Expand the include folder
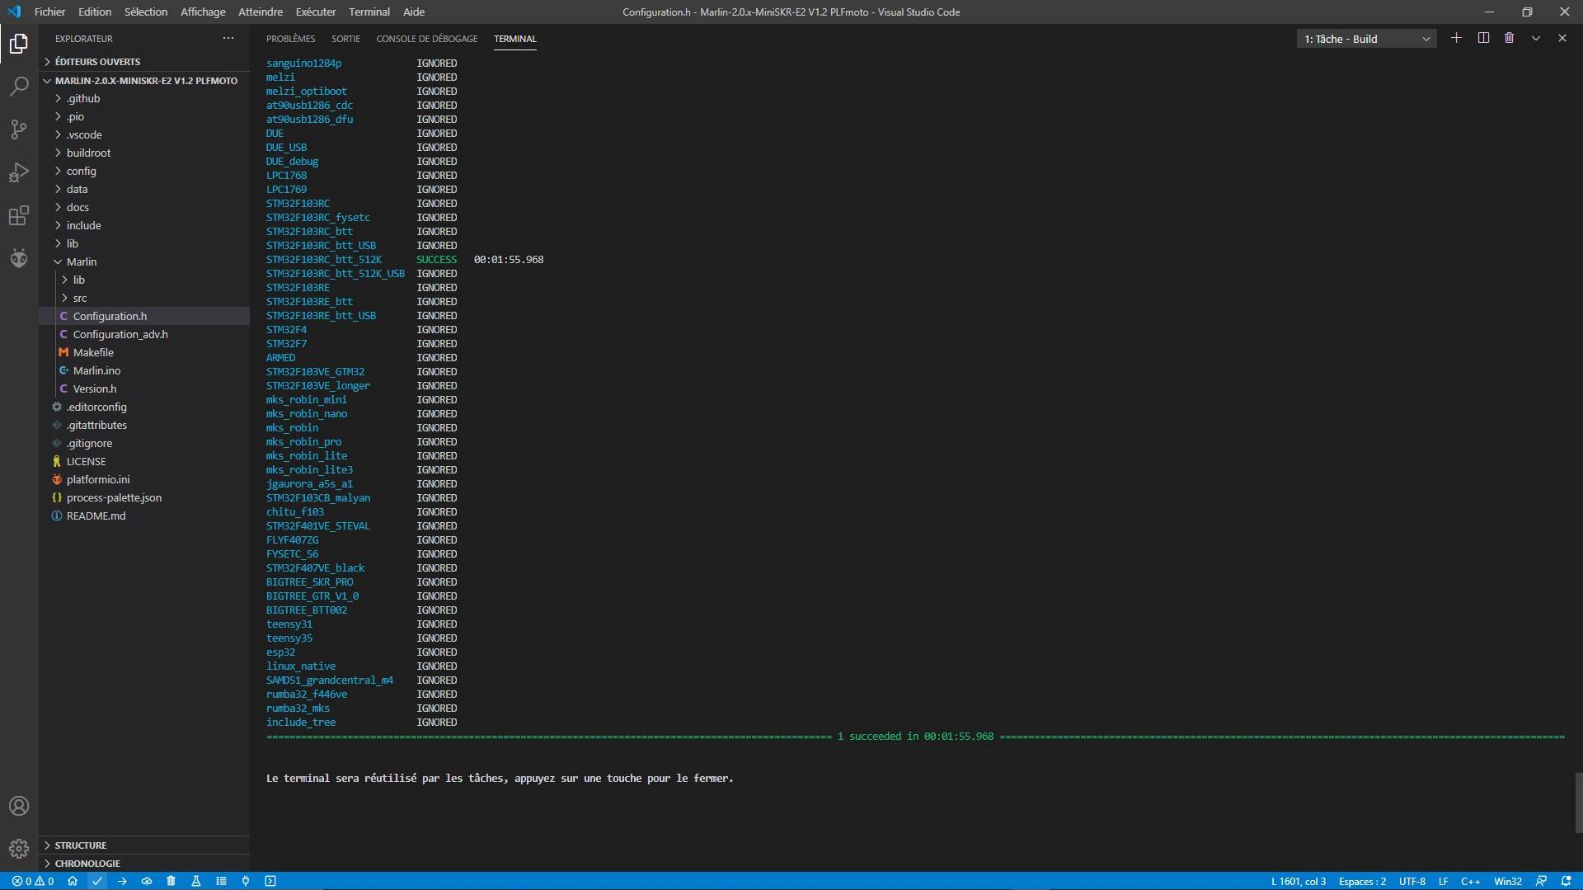Image resolution: width=1583 pixels, height=890 pixels. click(144, 225)
